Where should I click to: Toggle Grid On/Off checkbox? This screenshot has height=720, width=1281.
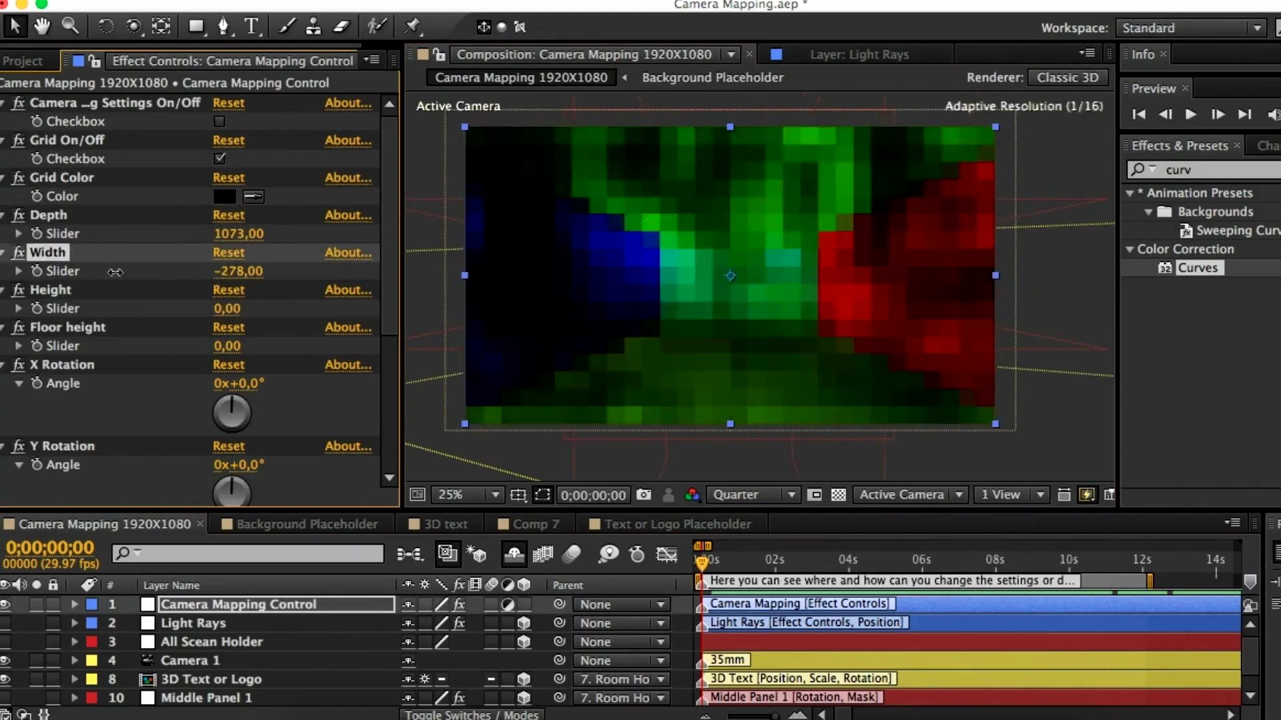[x=219, y=158]
